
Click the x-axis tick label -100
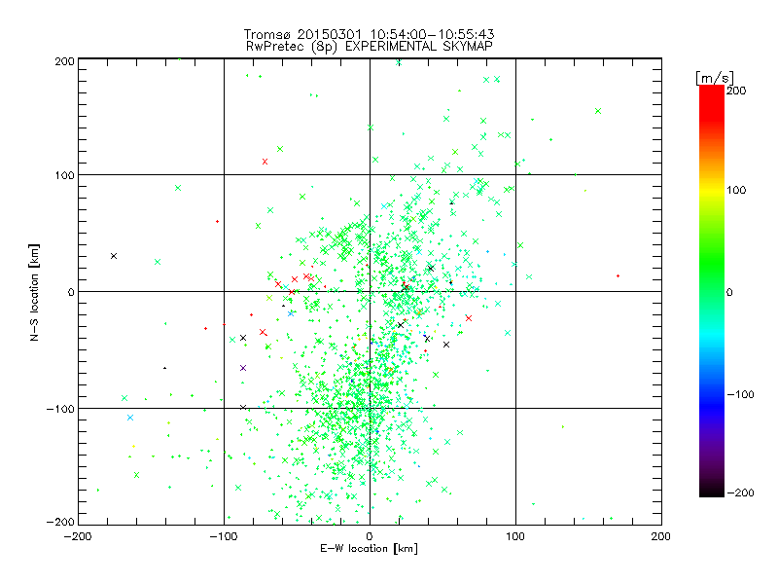[224, 536]
